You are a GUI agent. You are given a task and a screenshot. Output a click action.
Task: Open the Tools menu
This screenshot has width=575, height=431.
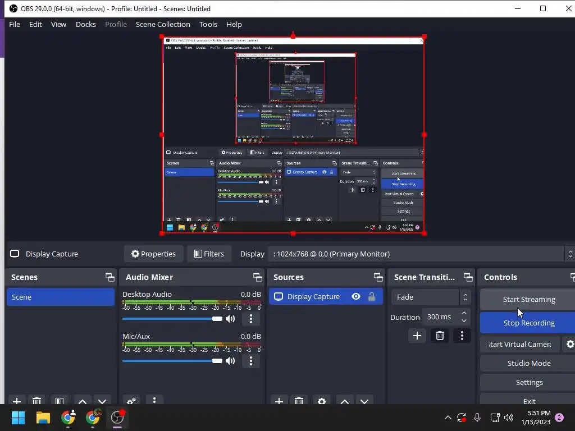(x=208, y=24)
